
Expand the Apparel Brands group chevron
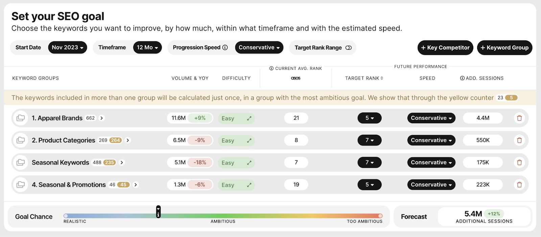(x=102, y=118)
